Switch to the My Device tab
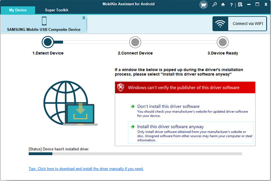 click(18, 10)
